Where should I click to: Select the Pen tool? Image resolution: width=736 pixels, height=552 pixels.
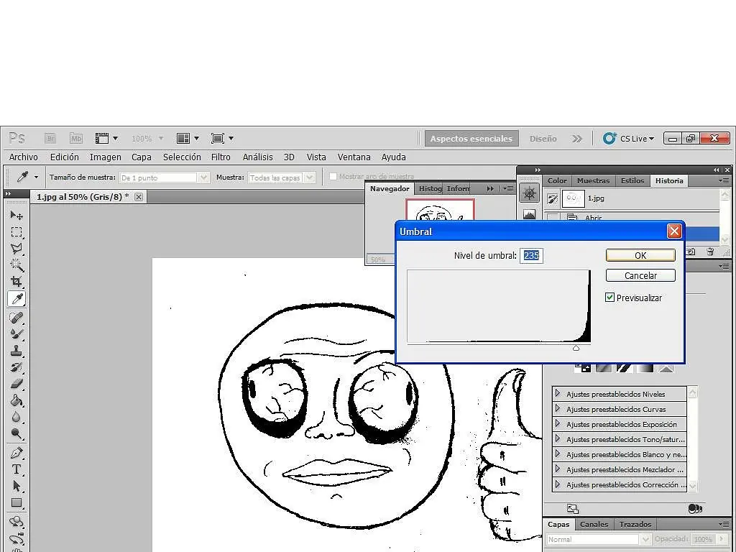coord(17,454)
